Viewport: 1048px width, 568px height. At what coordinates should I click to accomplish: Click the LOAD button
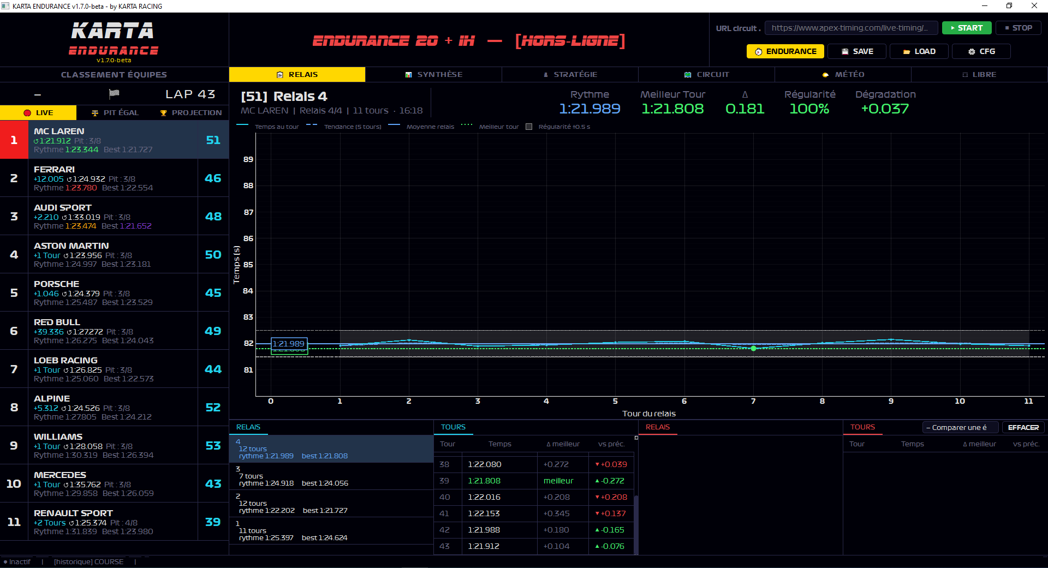click(920, 51)
